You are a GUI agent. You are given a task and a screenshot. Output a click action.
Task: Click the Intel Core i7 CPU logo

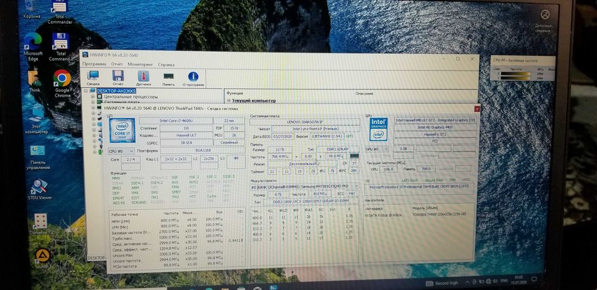click(122, 130)
